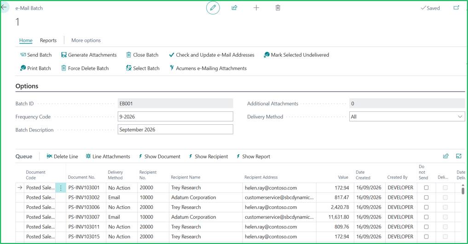Click Generate Attachments action
Viewport: 468px width, 244px height.
pyautogui.click(x=89, y=55)
